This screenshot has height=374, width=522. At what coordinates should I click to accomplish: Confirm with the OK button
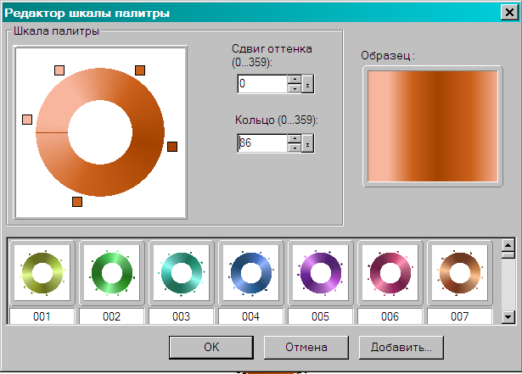click(x=211, y=348)
